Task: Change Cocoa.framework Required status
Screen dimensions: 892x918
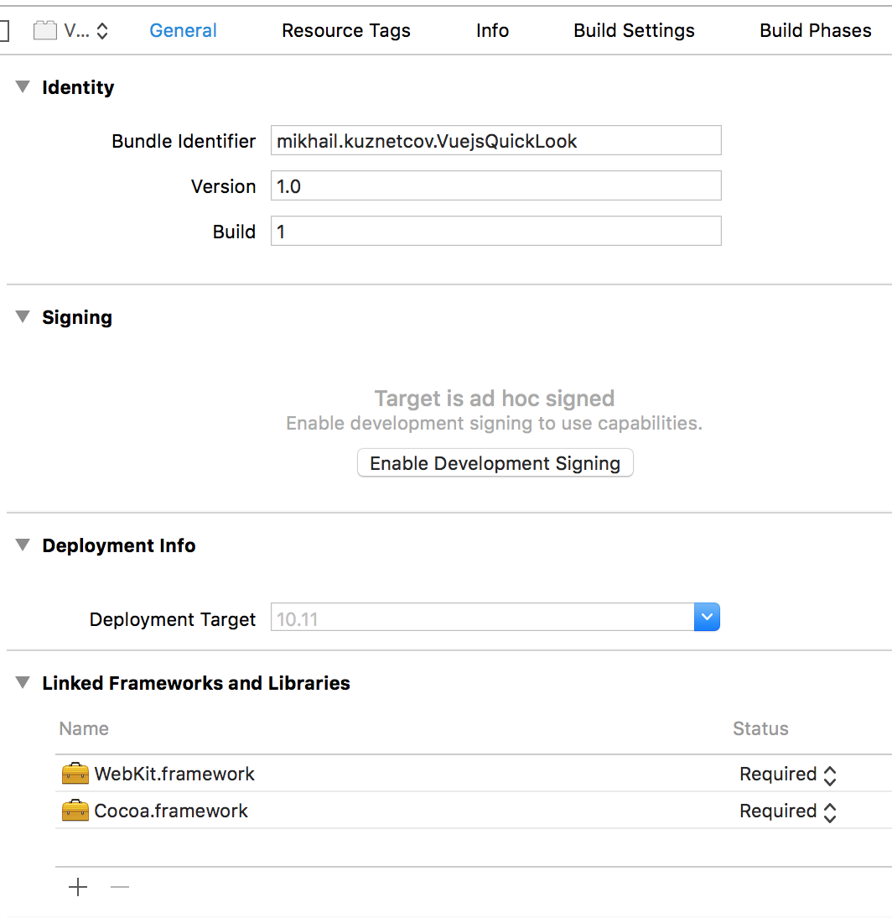Action: [x=787, y=811]
